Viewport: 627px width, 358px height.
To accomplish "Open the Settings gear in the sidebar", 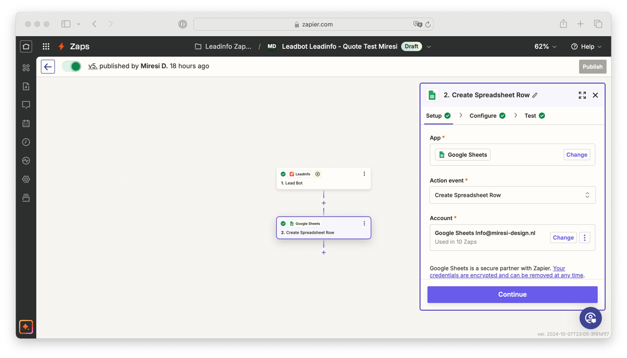I will tap(26, 179).
